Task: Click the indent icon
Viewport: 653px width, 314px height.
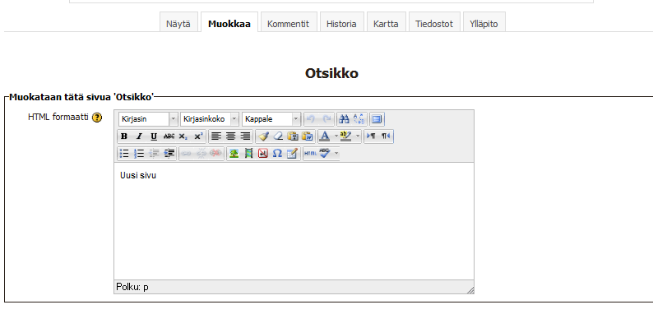Action: 169,154
